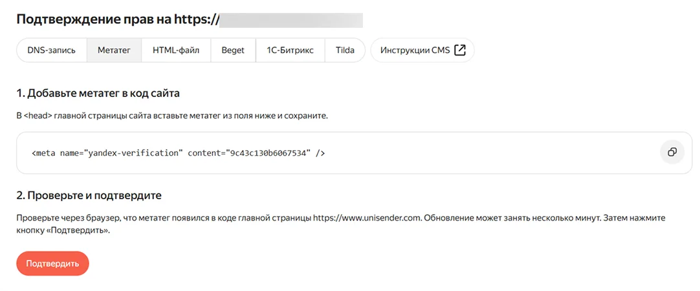This screenshot has height=291, width=700.
Task: Open the HTML-файл verification tab
Action: [176, 50]
